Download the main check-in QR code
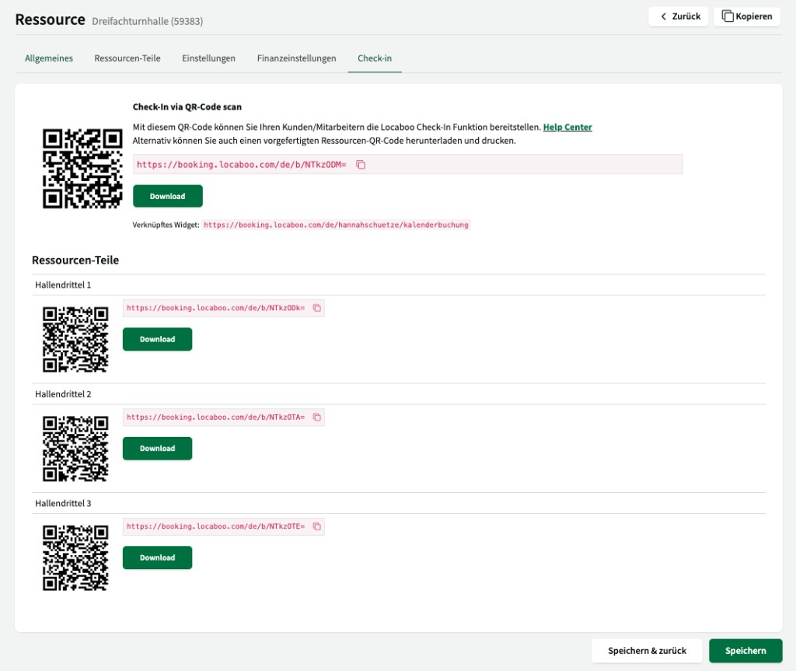Image resolution: width=796 pixels, height=671 pixels. pos(167,195)
